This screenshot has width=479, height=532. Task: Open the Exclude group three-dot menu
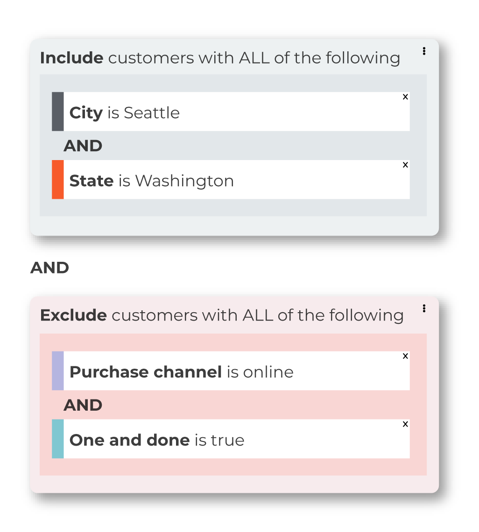click(424, 308)
